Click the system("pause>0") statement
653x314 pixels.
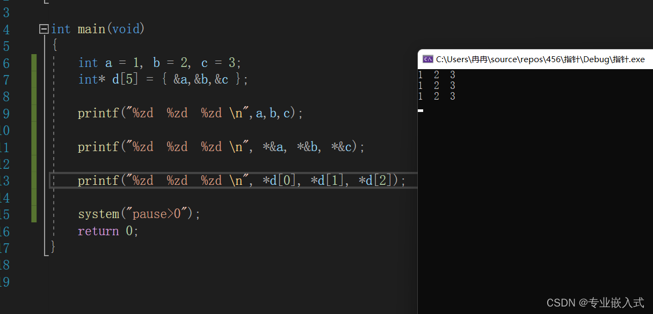click(x=139, y=214)
